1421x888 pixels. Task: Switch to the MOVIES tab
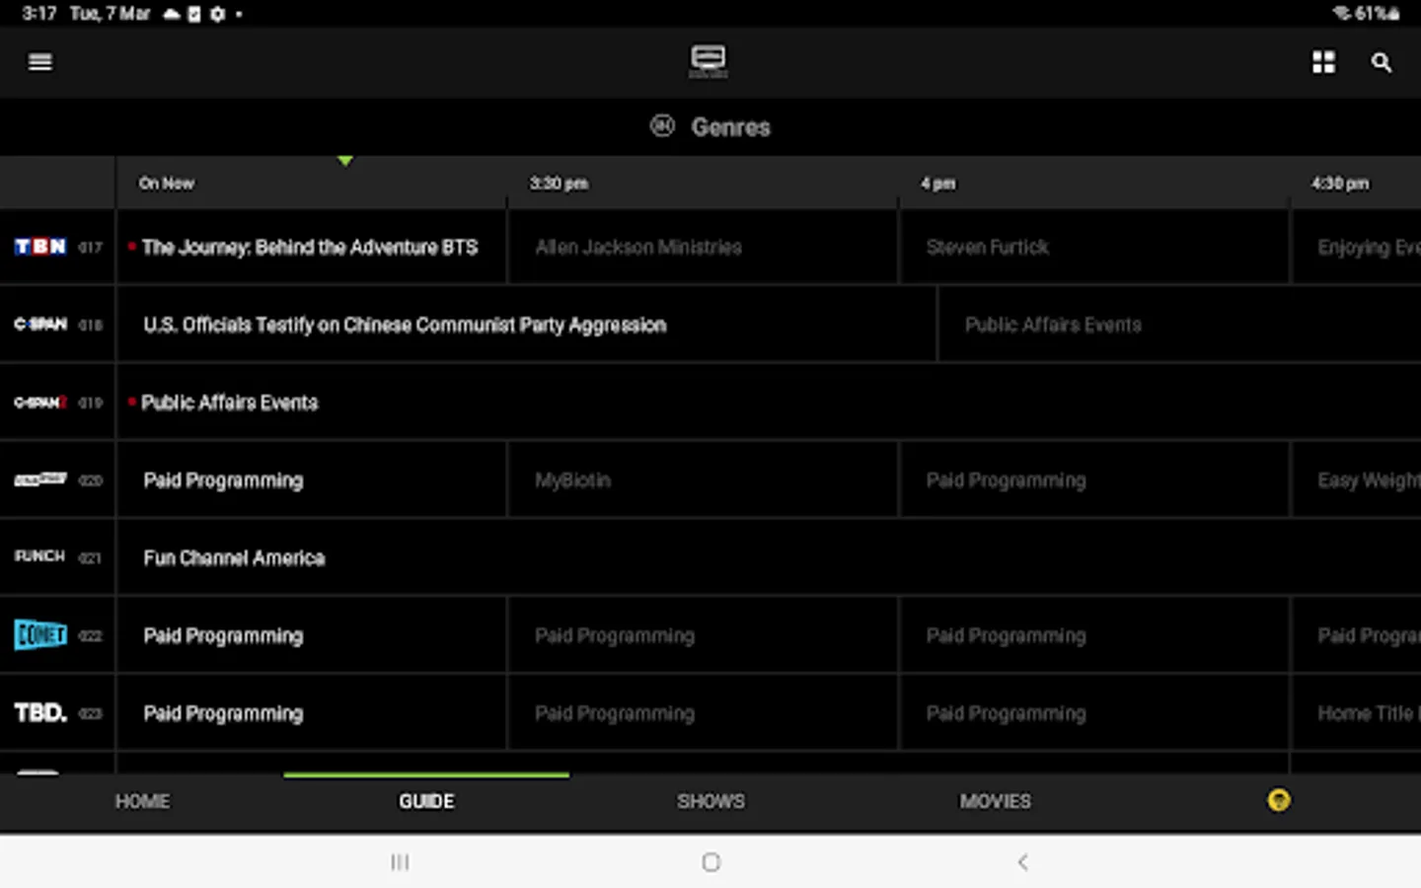(x=995, y=801)
